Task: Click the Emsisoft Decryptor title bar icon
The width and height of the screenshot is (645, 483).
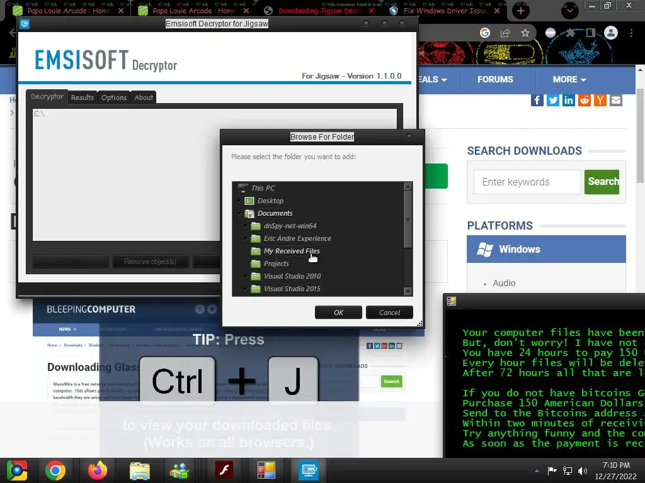Action: tap(25, 24)
